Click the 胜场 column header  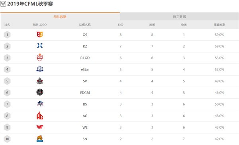point(152,25)
